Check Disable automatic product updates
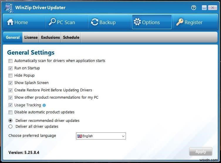 (11, 112)
